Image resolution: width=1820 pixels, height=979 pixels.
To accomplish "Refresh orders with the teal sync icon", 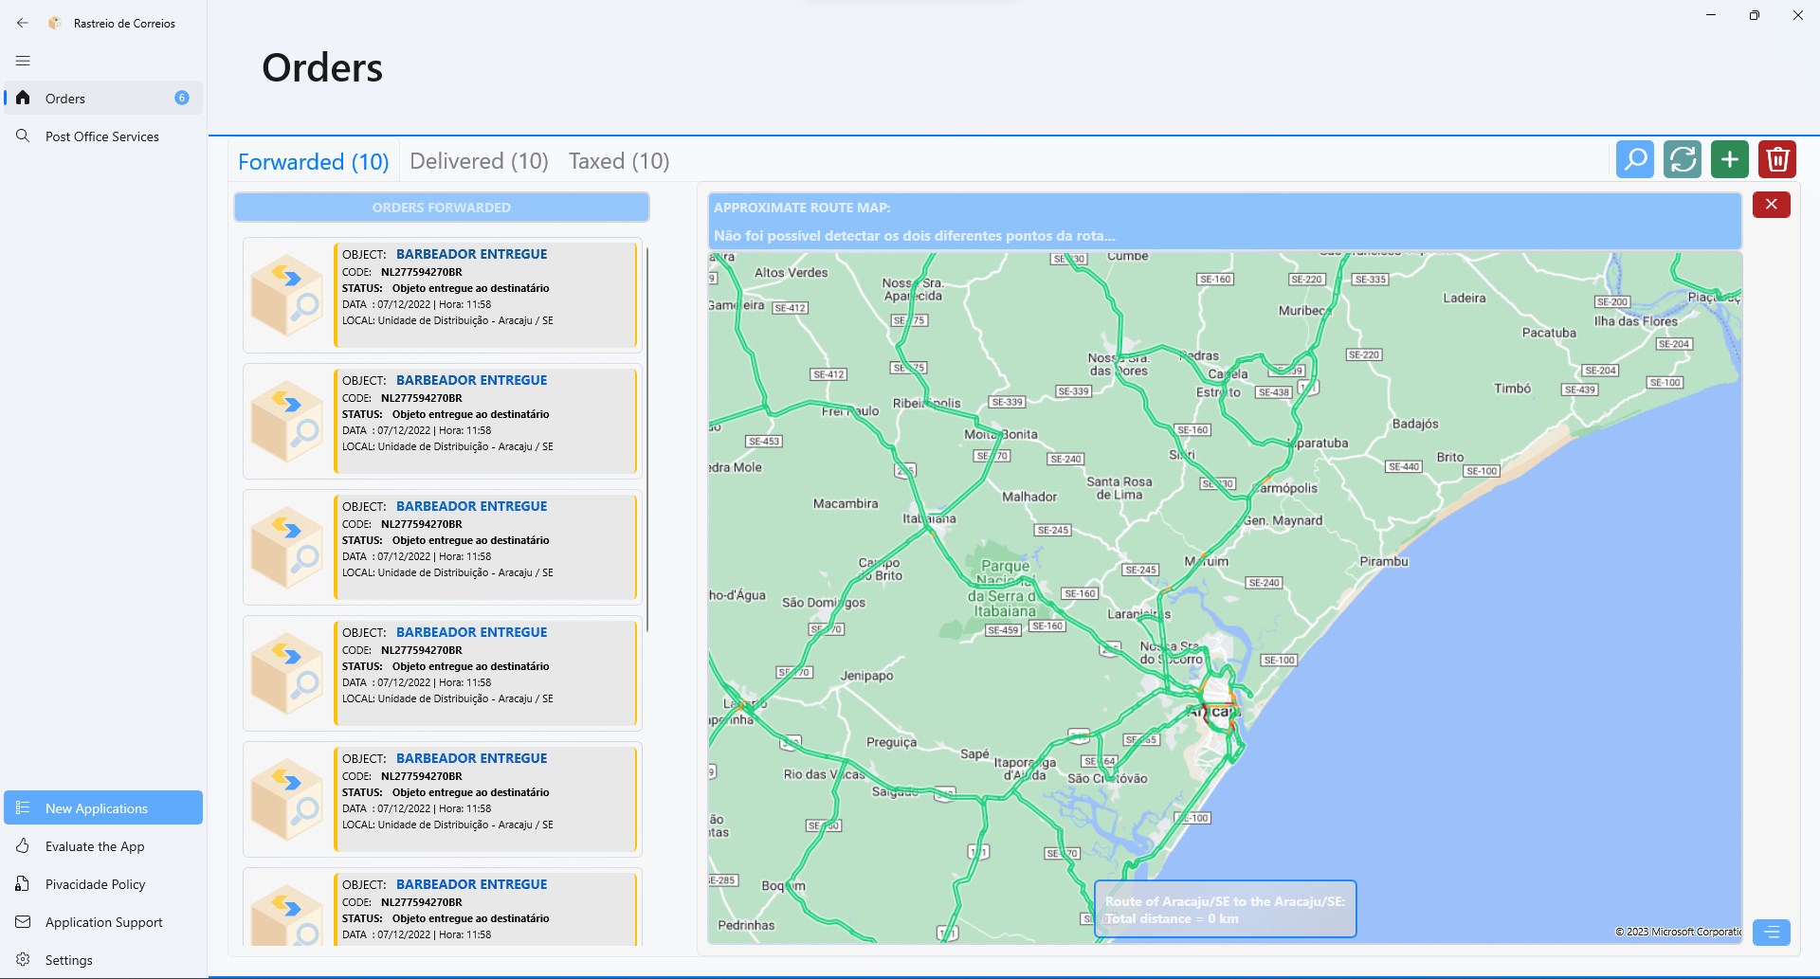I will coord(1682,159).
